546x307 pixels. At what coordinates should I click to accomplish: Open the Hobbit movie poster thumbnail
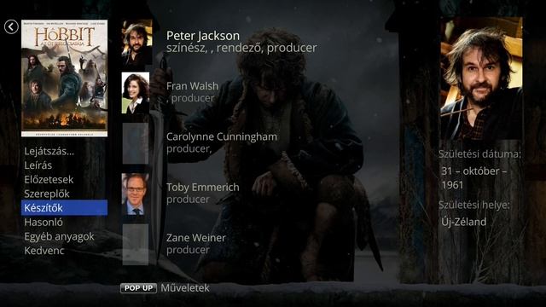pos(65,78)
